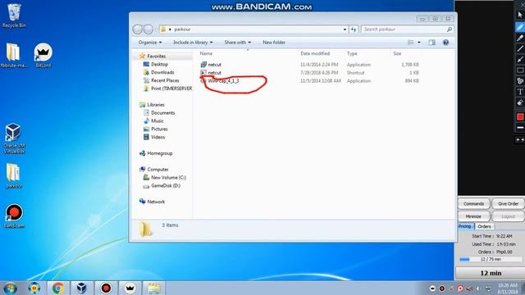Sort files by Size column header
525x295 pixels.
(x=397, y=53)
